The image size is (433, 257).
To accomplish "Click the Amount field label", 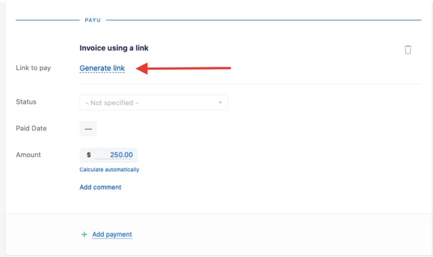I will click(x=28, y=155).
